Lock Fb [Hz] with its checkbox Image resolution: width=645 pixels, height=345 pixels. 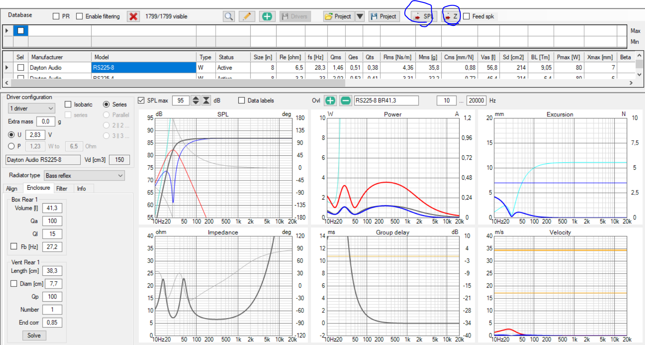tap(14, 246)
